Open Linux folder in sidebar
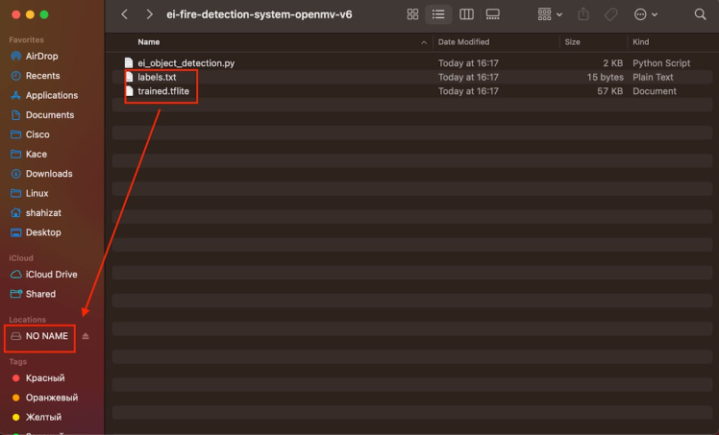719x435 pixels. [x=37, y=193]
